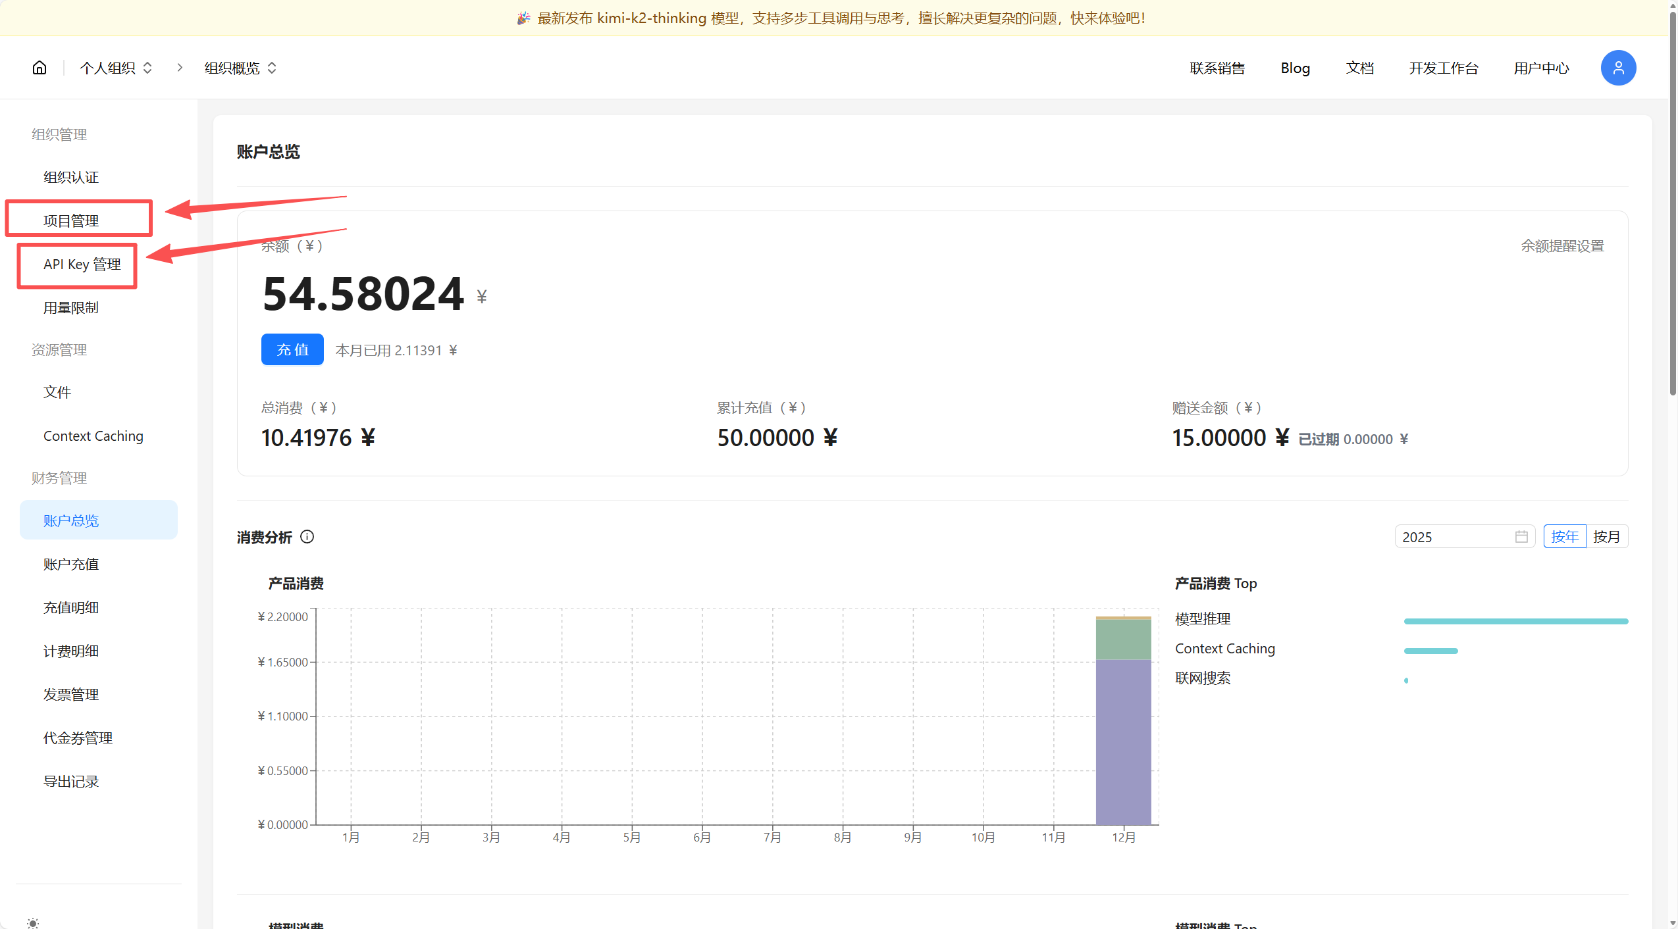Click the 12月 stacked bar in the chart
Image resolution: width=1678 pixels, height=929 pixels.
[1123, 724]
